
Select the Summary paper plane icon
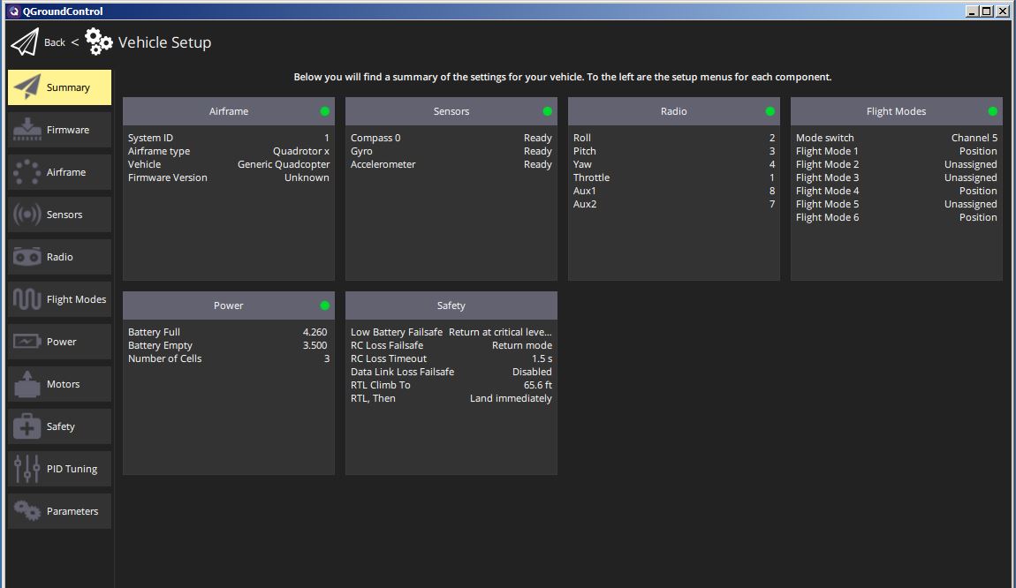(27, 87)
